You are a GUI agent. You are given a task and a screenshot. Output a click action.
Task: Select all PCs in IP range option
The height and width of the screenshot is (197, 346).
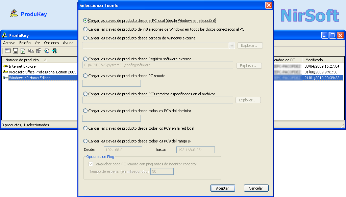[85, 141]
